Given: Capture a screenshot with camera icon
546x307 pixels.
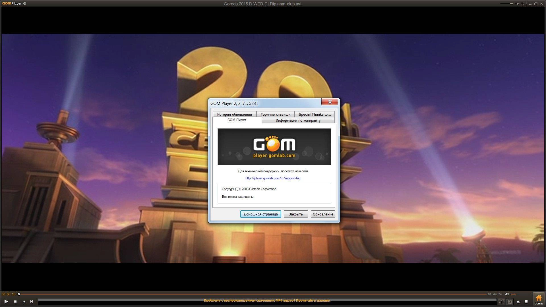Looking at the screenshot, I should (x=510, y=302).
